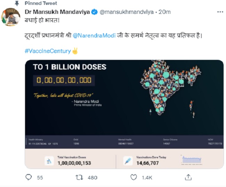The image size is (226, 187).
Task: Click the 480 retweet count
Action: tap(92, 178)
